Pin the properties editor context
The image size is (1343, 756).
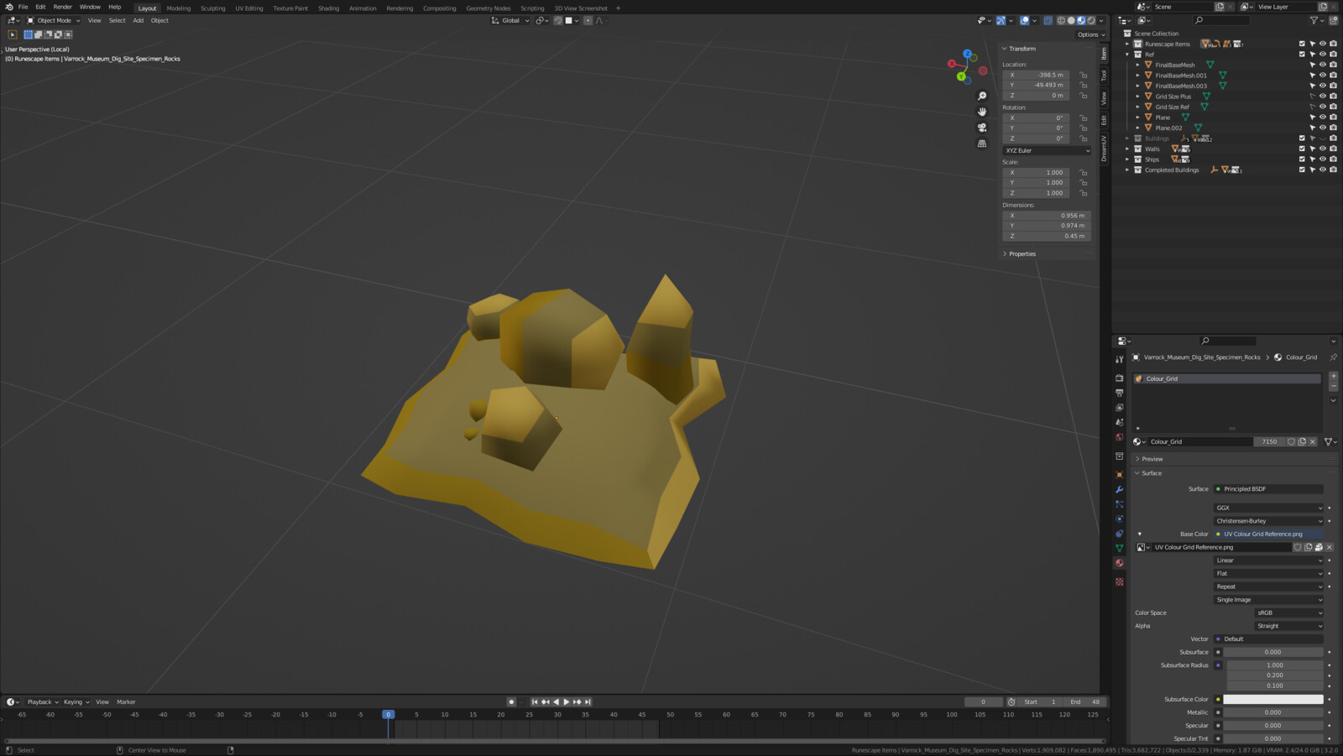[1333, 357]
